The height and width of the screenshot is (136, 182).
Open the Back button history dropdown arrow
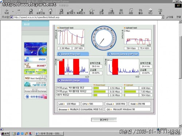13,12
